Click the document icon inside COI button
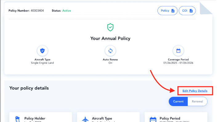224x122 pixels. (191, 11)
